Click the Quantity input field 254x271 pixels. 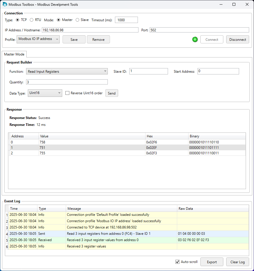click(x=67, y=82)
